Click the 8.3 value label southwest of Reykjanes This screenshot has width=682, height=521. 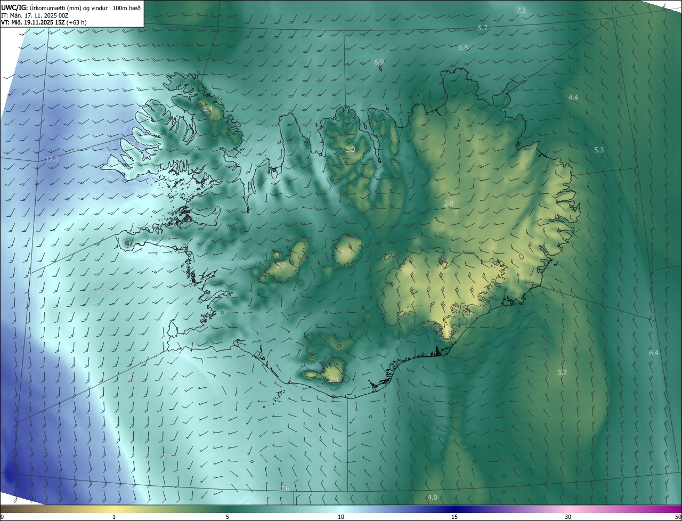click(133, 377)
